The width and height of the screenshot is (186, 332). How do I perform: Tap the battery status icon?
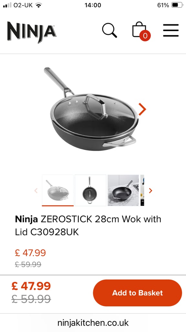tap(177, 5)
